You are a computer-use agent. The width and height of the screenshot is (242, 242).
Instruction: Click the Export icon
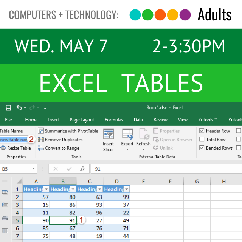(127, 135)
